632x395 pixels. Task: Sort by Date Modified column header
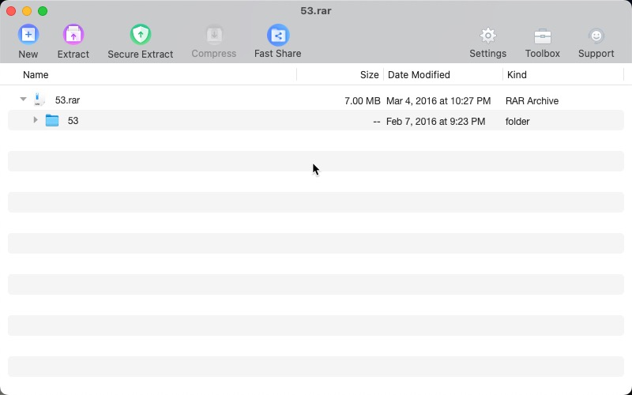coord(419,75)
